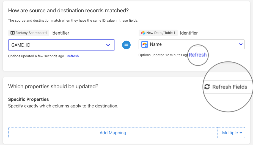Click the chevron arrow in Name field
The height and width of the screenshot is (145, 253).
coord(241,44)
